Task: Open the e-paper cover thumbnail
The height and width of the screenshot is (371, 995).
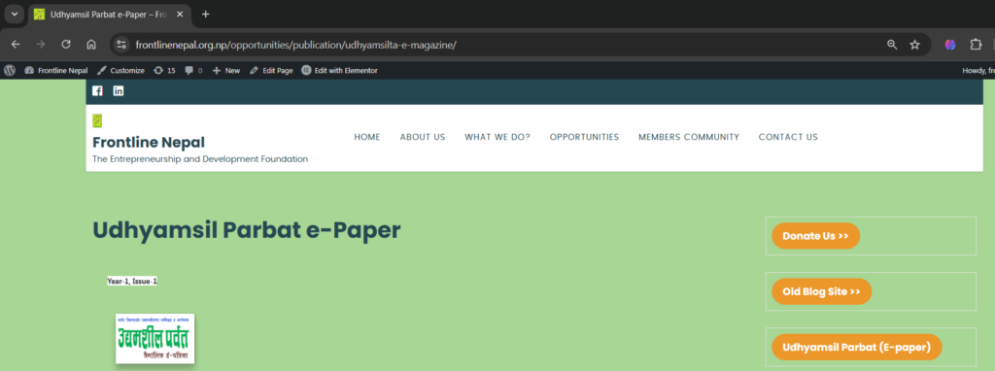Action: [x=154, y=339]
